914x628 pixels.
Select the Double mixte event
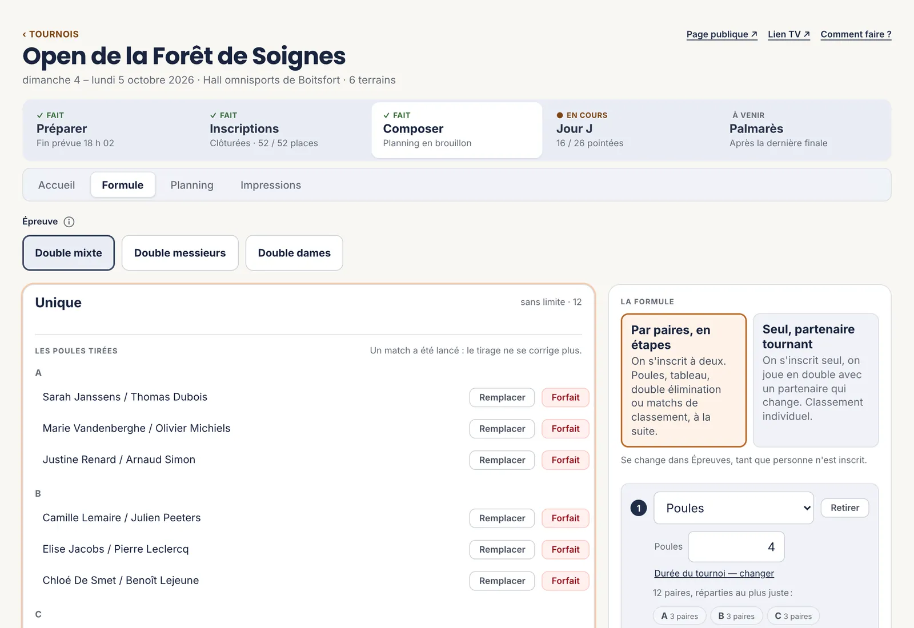[69, 253]
